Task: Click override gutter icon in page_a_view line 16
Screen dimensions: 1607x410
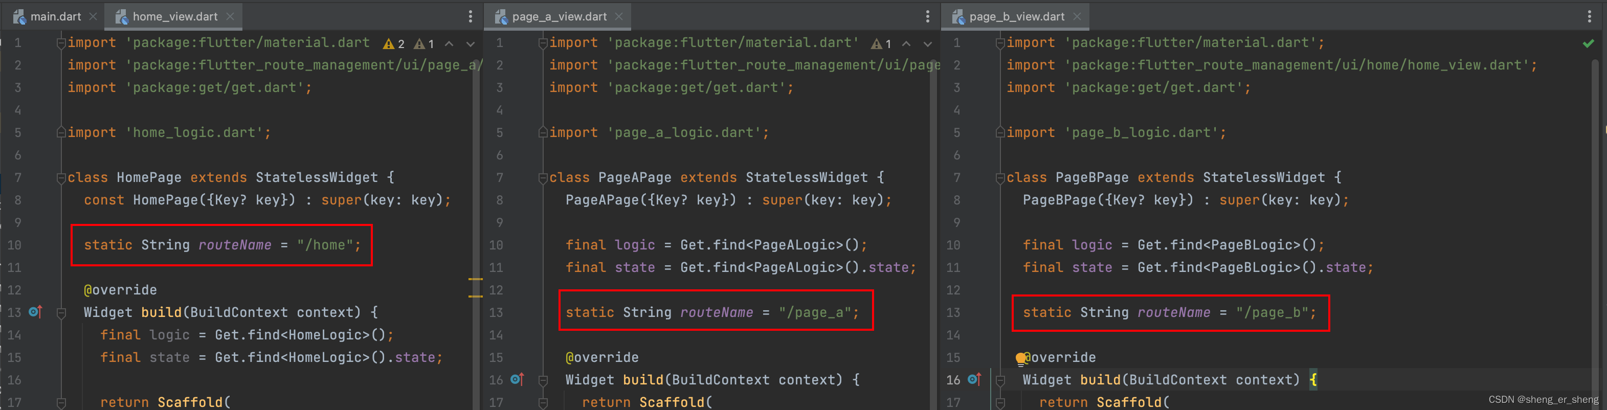Action: 517,379
